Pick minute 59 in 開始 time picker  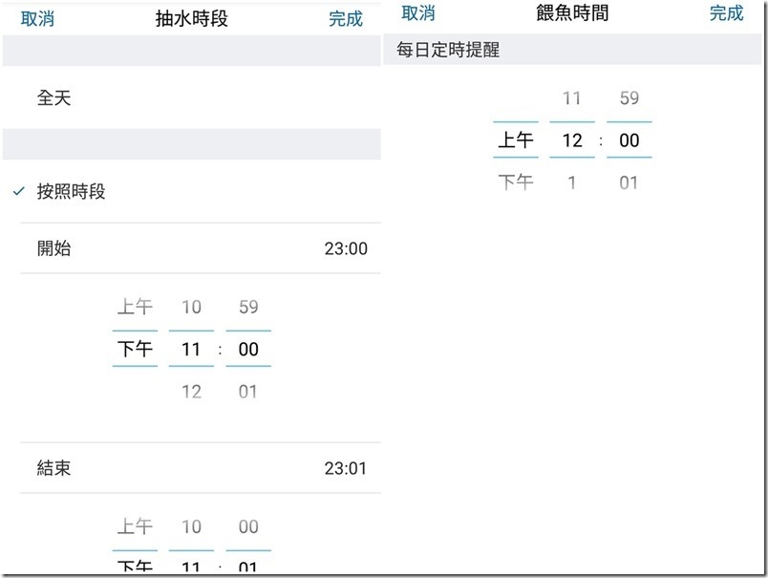pyautogui.click(x=248, y=308)
